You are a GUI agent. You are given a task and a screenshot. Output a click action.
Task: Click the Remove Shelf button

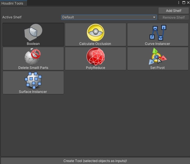click(173, 18)
